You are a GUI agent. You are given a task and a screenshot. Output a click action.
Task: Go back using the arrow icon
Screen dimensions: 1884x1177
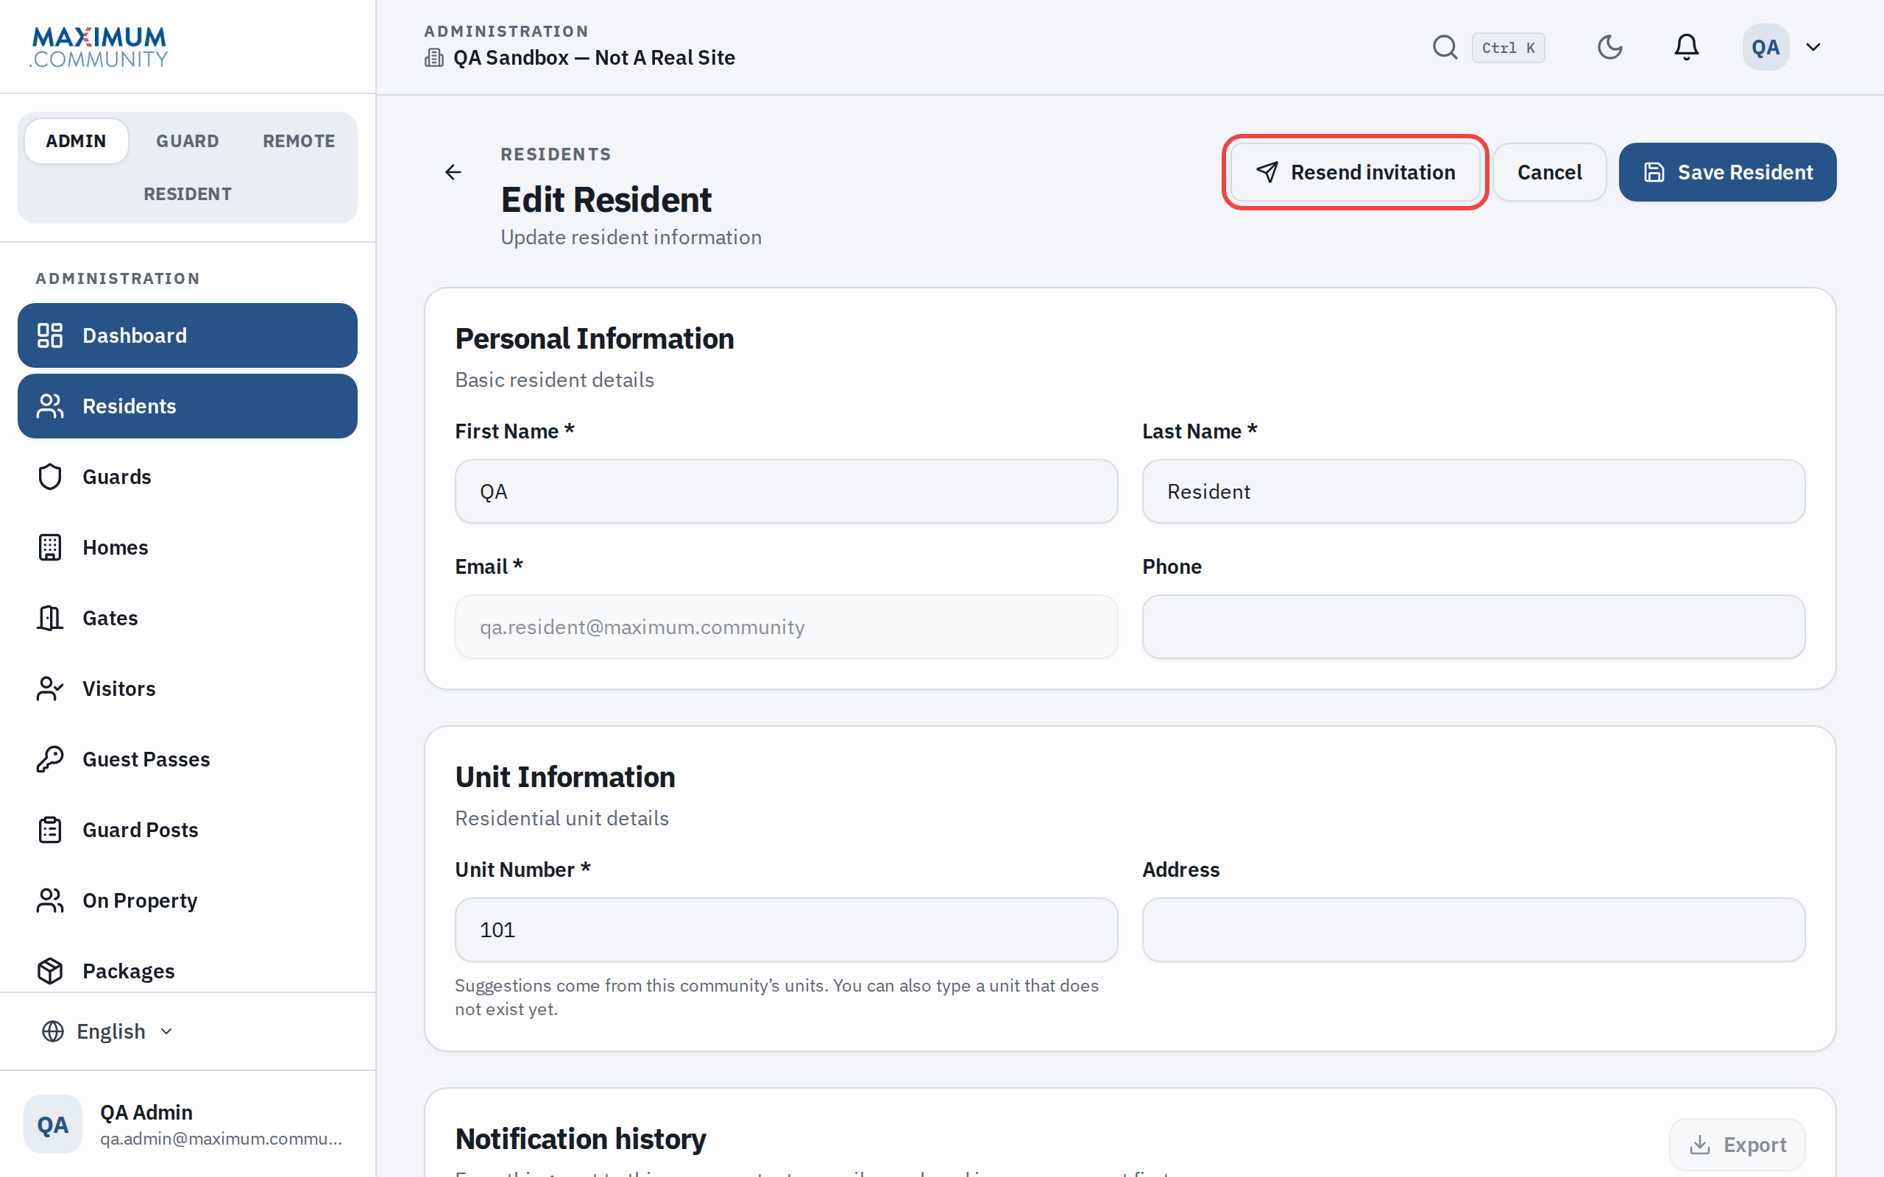click(453, 172)
